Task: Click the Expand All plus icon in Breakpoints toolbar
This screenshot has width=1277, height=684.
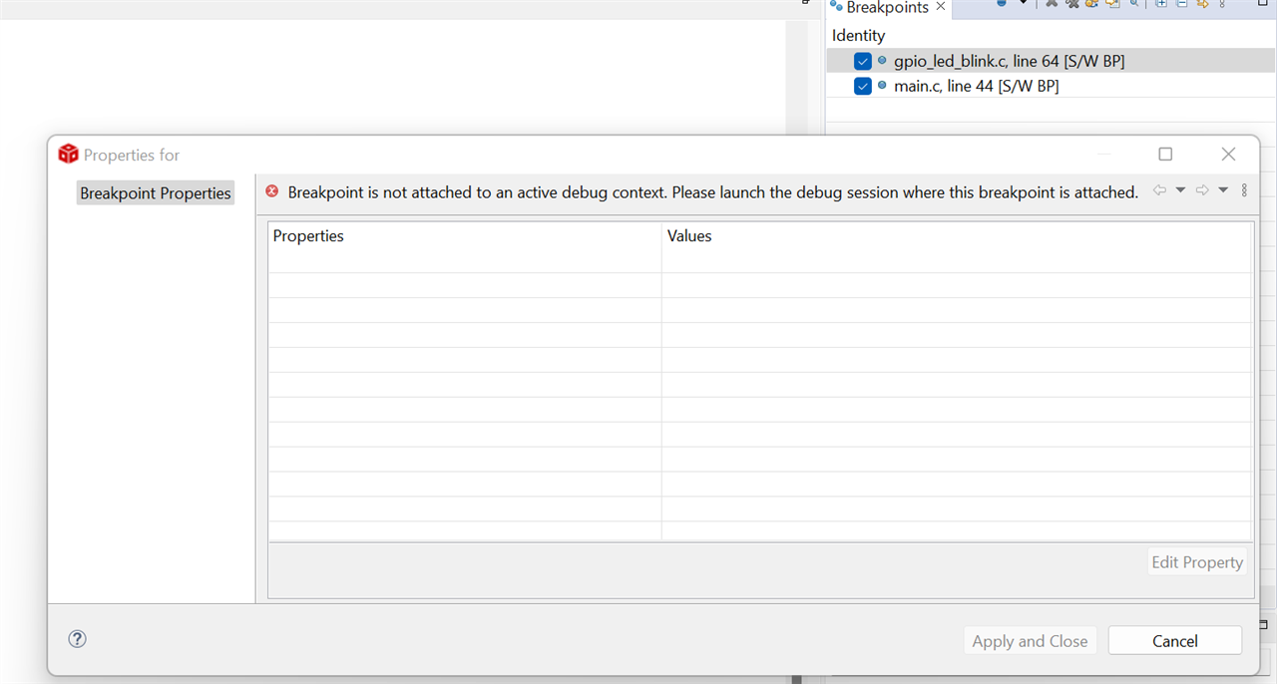Action: click(1161, 4)
